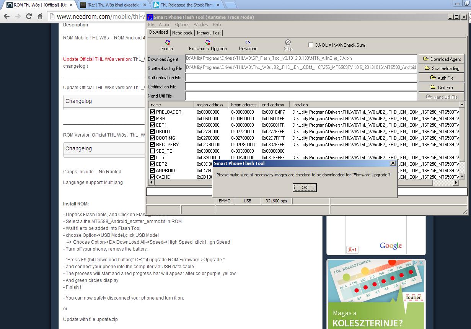The height and width of the screenshot is (329, 471).
Task: Click the USB status bar cell
Action: (248, 201)
